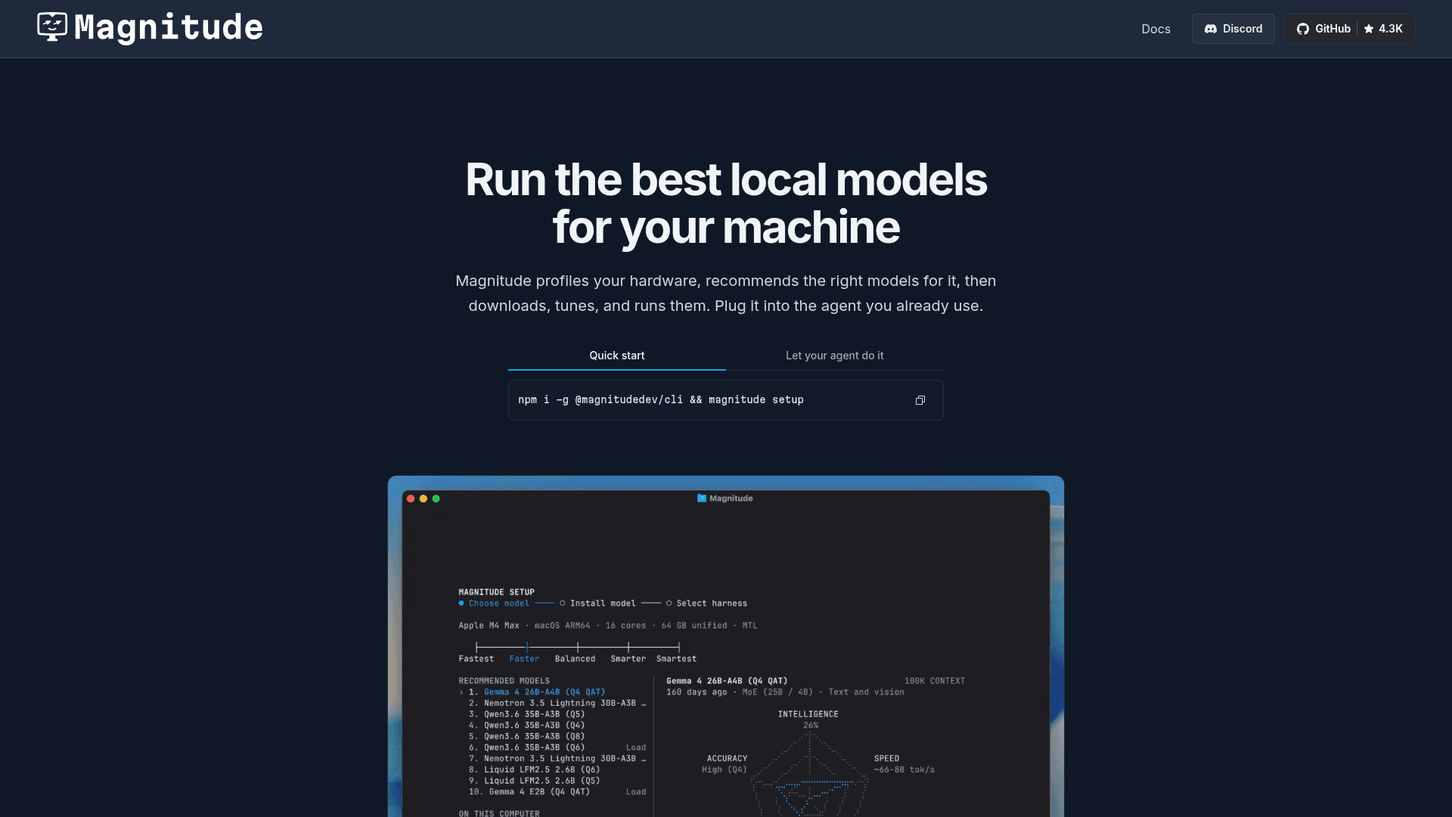
Task: Open the Discord button
Action: (x=1233, y=29)
